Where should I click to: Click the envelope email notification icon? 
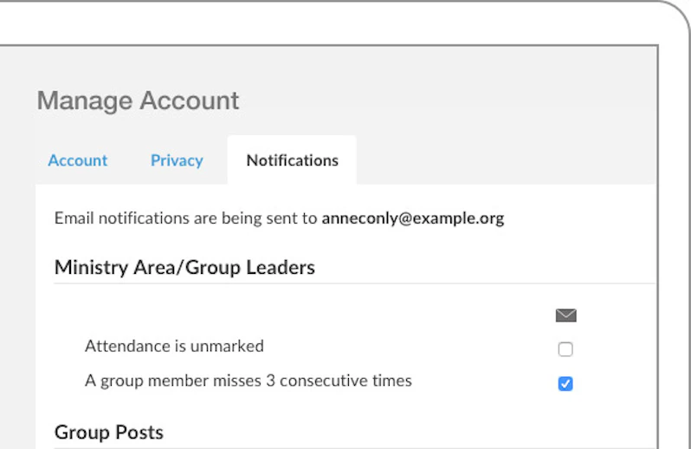click(565, 316)
